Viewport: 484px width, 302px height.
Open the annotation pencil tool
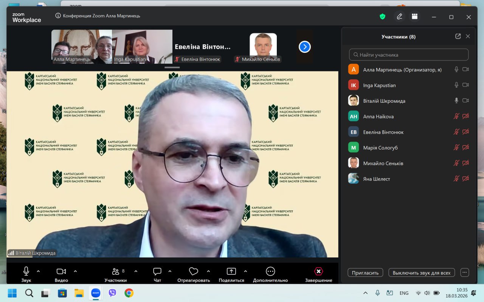(399, 17)
